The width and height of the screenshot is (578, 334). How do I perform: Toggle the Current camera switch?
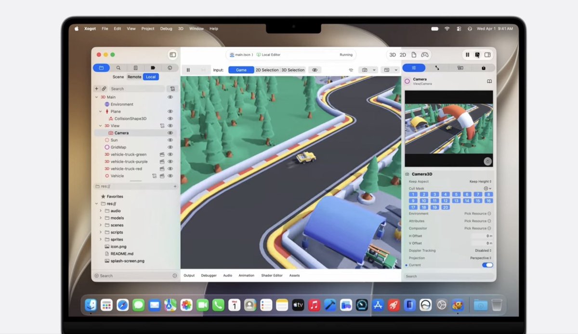click(x=487, y=265)
